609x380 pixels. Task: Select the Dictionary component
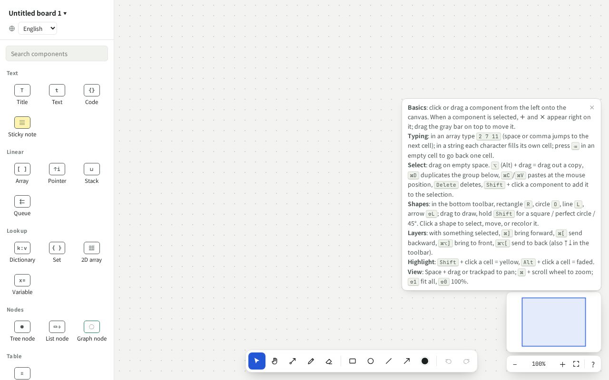click(x=22, y=253)
